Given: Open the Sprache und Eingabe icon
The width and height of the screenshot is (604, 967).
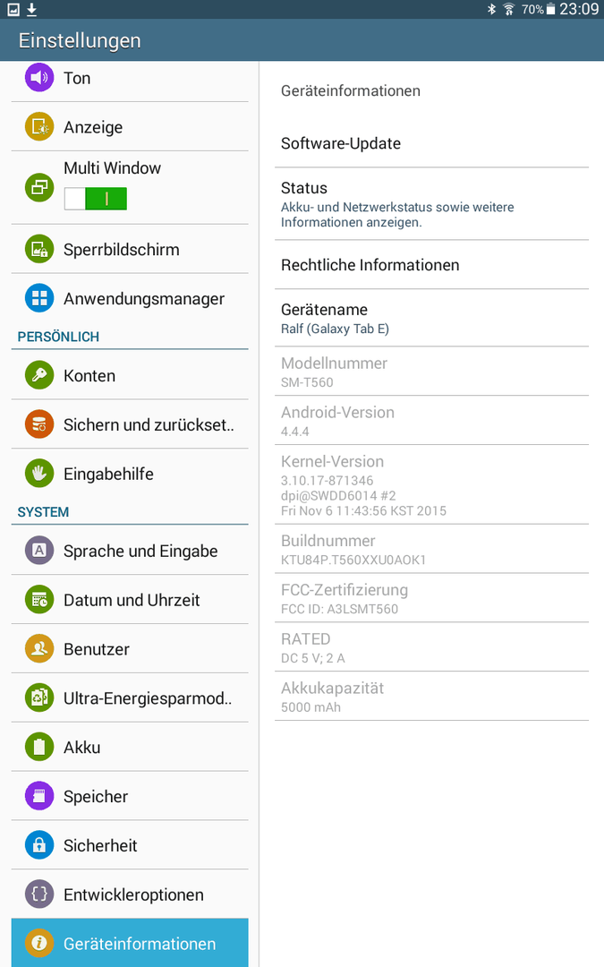Looking at the screenshot, I should pos(39,550).
